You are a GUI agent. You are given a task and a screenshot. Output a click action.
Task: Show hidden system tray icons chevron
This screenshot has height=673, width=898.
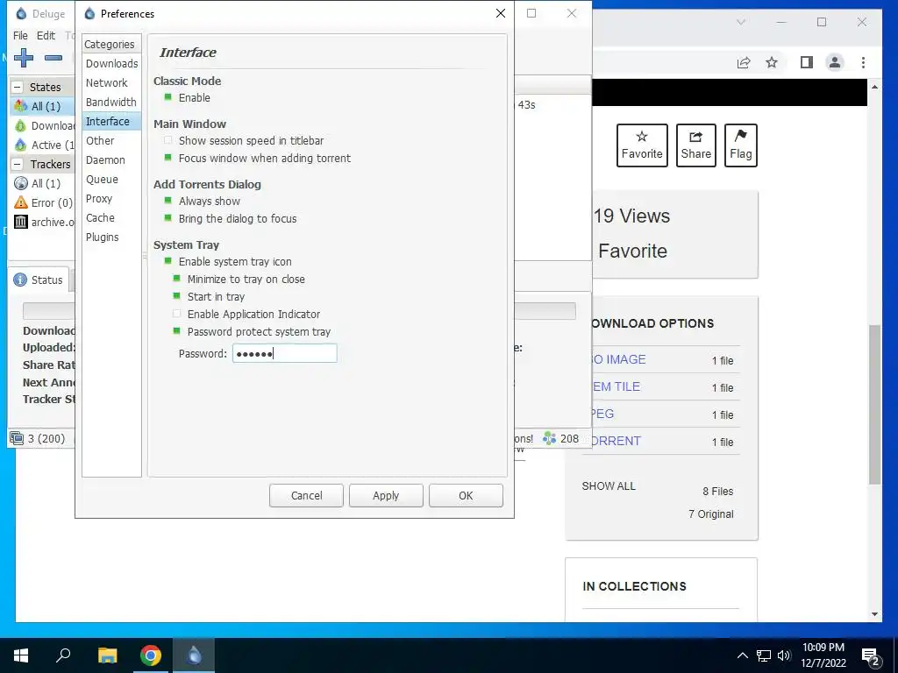pyautogui.click(x=742, y=655)
